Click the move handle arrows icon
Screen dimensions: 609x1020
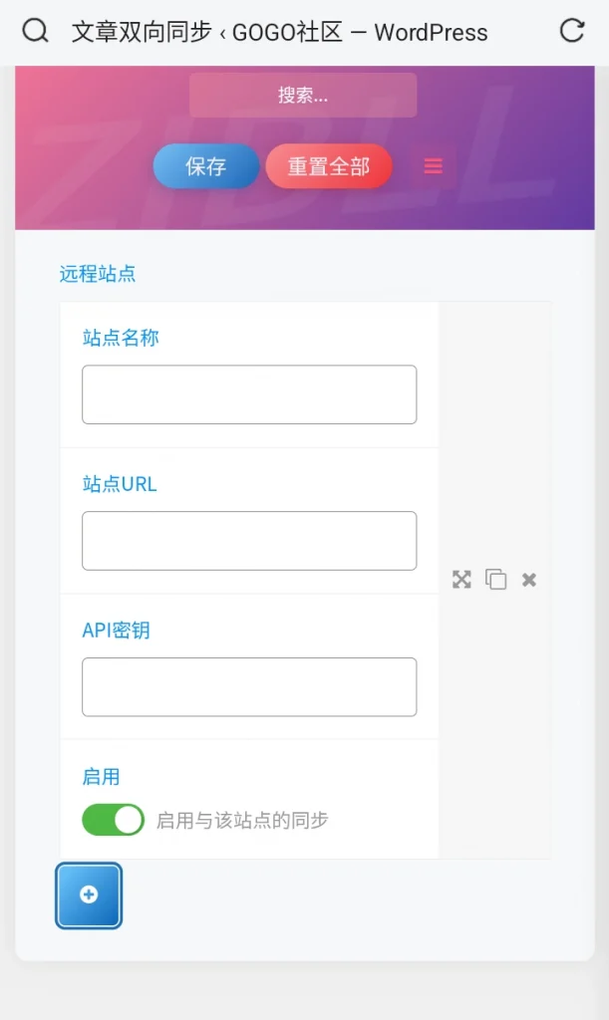[x=461, y=579]
